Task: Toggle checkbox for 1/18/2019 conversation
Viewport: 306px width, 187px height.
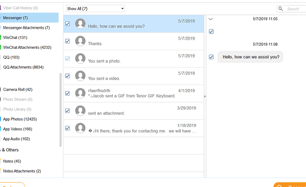Action: (68, 128)
